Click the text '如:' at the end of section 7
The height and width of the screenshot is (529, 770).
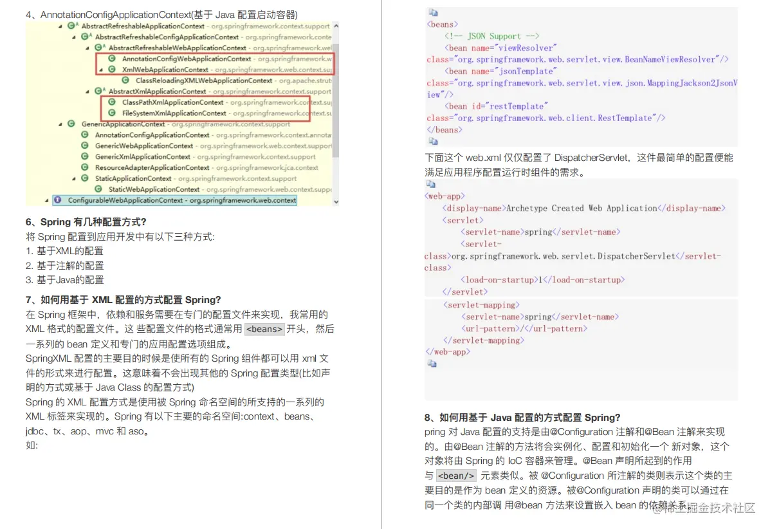[32, 445]
